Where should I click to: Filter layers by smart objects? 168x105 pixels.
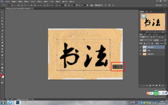(162, 37)
